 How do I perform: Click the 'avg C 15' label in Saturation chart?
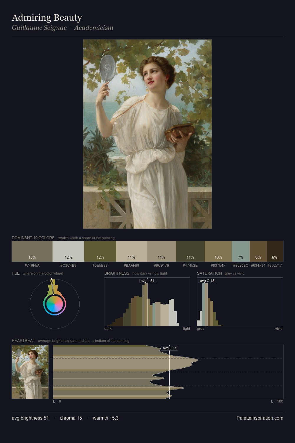(x=207, y=281)
